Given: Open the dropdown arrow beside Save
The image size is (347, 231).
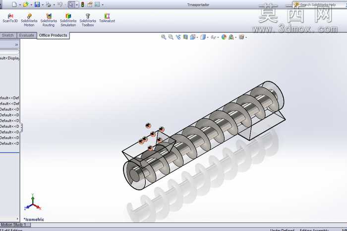Looking at the screenshot, I should click(x=43, y=4).
